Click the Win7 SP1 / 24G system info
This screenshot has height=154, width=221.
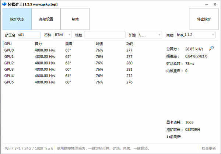coord(29,148)
